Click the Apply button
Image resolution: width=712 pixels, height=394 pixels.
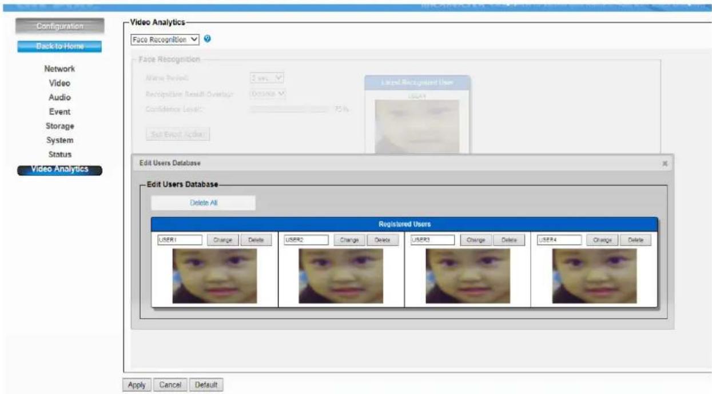click(137, 385)
